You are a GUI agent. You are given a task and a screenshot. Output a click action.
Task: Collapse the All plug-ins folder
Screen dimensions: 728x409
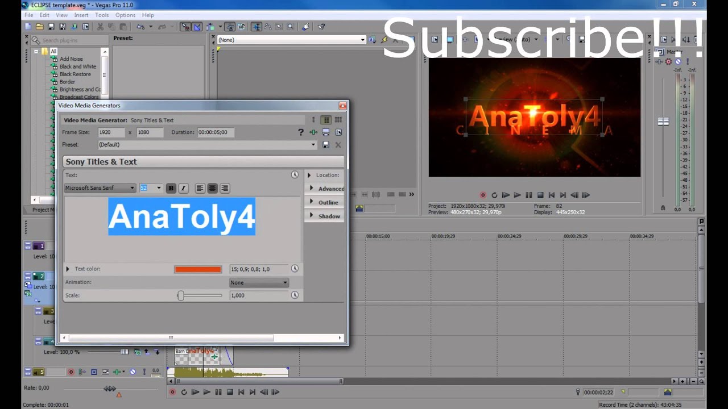pyautogui.click(x=36, y=51)
